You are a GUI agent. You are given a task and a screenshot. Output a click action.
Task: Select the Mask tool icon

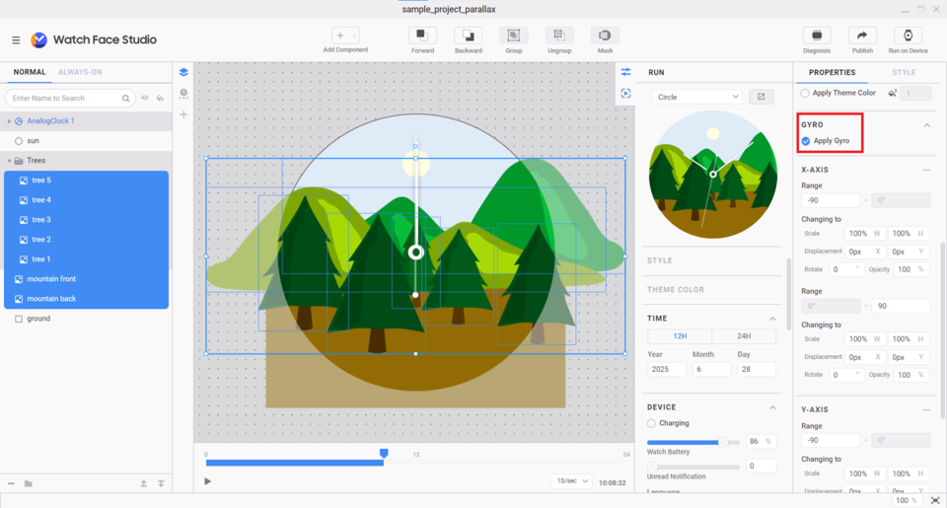pyautogui.click(x=605, y=36)
